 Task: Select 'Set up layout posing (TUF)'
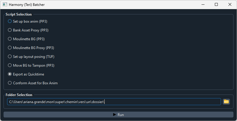[10, 57]
